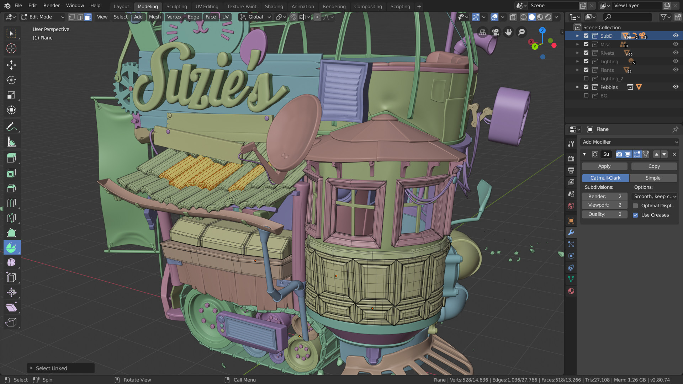This screenshot has height=384, width=683.
Task: Click the Modeling workspace tab
Action: tap(147, 6)
